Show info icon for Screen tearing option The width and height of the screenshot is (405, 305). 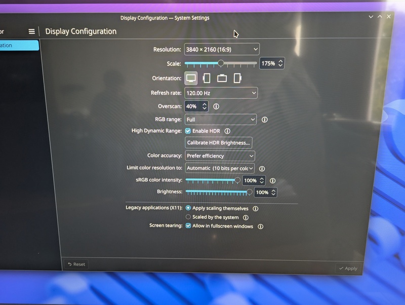(260, 226)
